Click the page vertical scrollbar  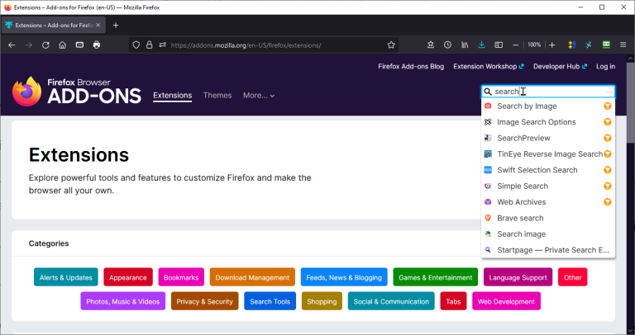(631, 102)
